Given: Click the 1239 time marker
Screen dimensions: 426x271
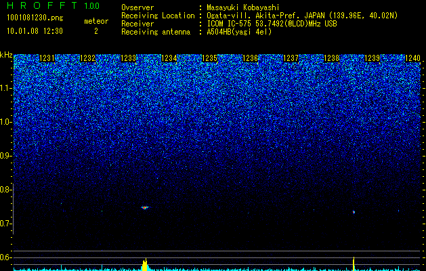Looking at the screenshot, I should point(372,58).
